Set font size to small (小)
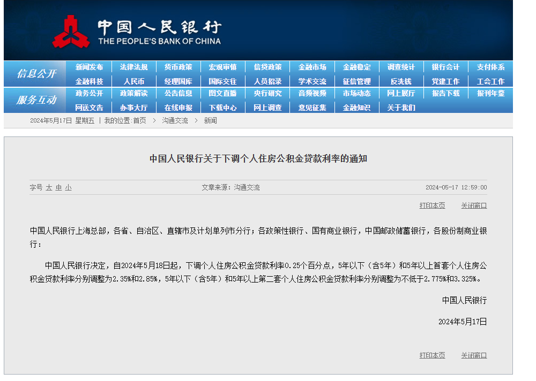 pos(68,188)
